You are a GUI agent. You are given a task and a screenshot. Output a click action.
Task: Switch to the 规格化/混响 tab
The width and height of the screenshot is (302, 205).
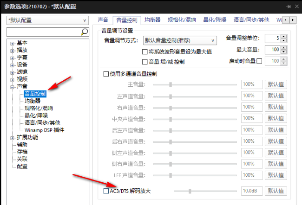(x=181, y=20)
